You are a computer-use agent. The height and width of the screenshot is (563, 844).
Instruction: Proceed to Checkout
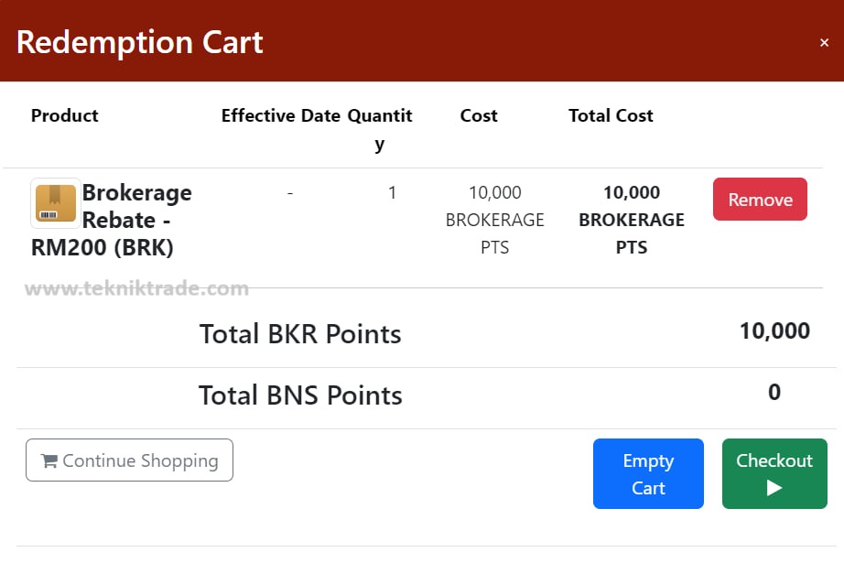774,473
